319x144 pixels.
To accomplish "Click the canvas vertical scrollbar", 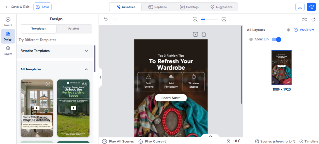I will 241,65.
